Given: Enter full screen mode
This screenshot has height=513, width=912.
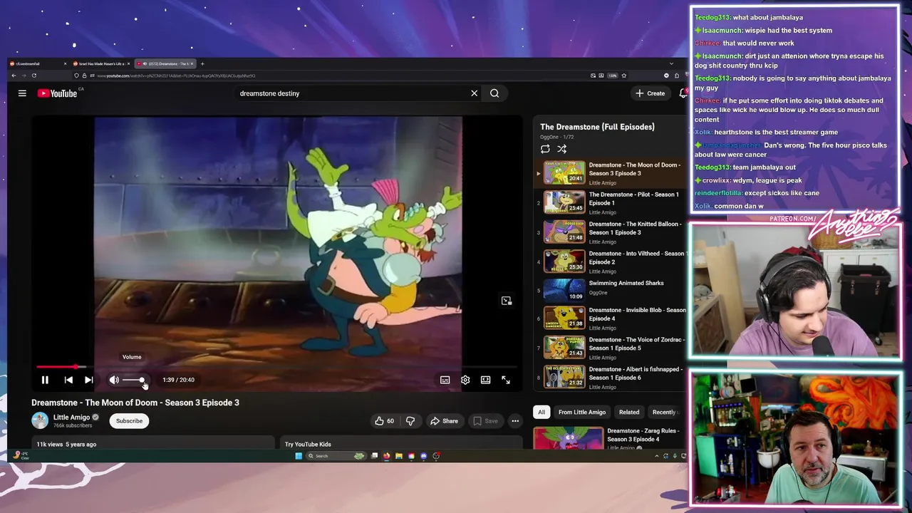Looking at the screenshot, I should 506,380.
